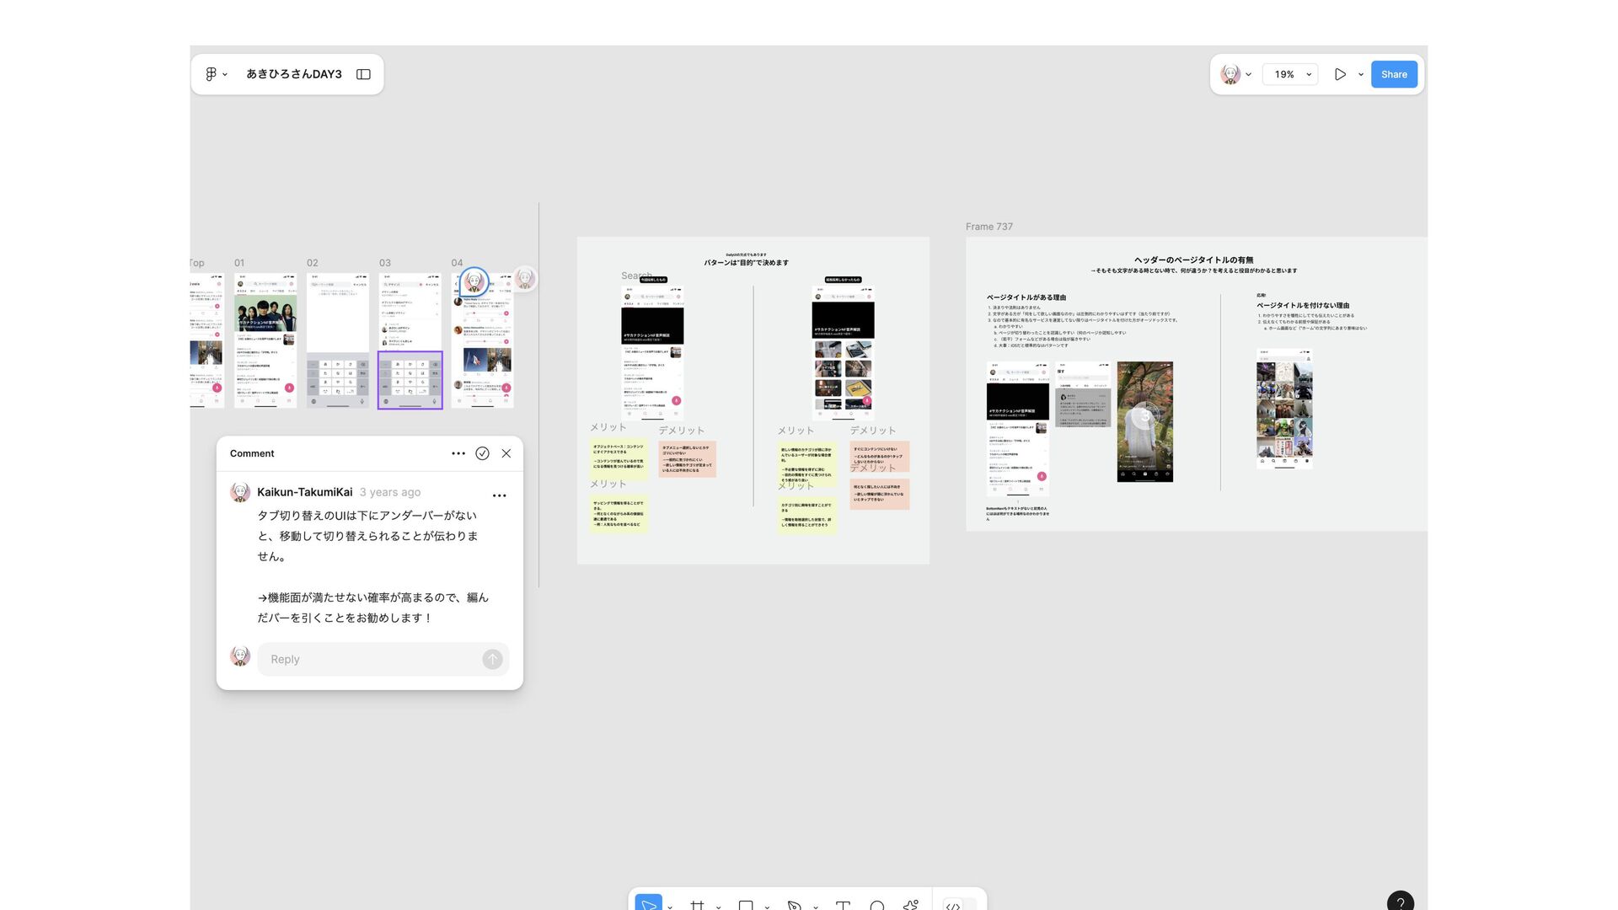Open the Actions sparkle tool

coord(911,905)
